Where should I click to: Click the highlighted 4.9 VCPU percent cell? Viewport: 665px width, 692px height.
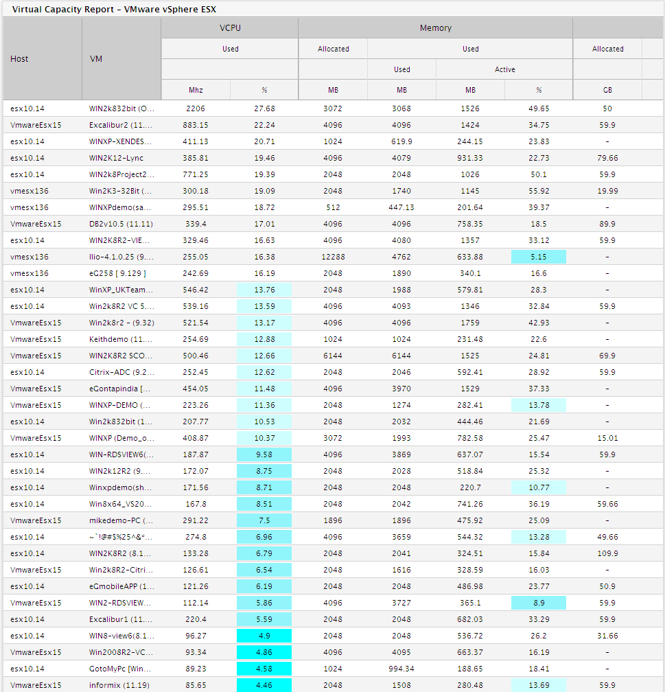click(x=264, y=636)
